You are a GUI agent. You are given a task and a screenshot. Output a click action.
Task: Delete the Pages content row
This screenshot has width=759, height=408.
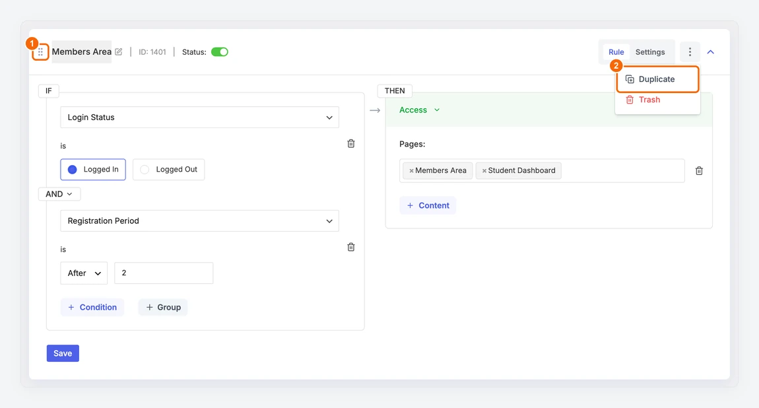click(699, 171)
